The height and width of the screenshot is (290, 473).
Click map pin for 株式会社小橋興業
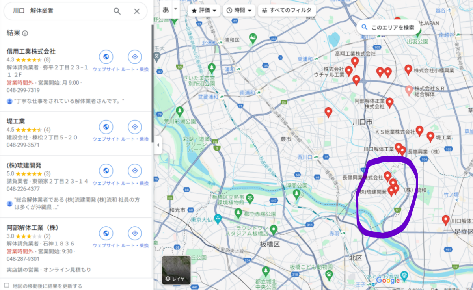coord(408,70)
